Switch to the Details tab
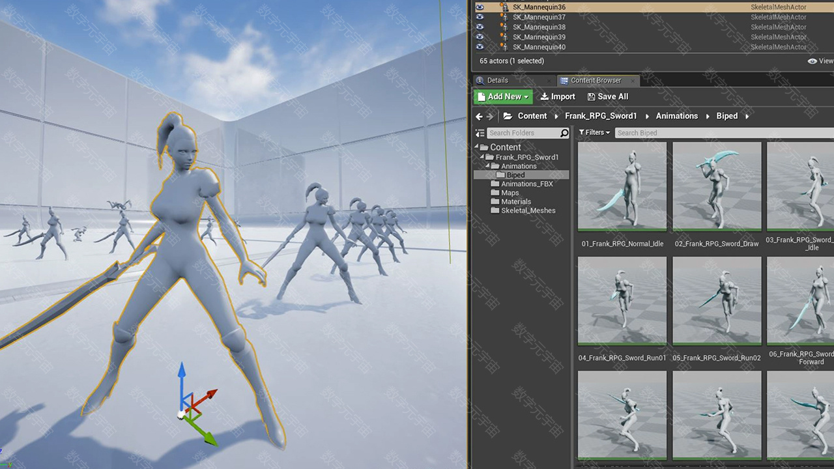This screenshot has width=834, height=469. [497, 81]
